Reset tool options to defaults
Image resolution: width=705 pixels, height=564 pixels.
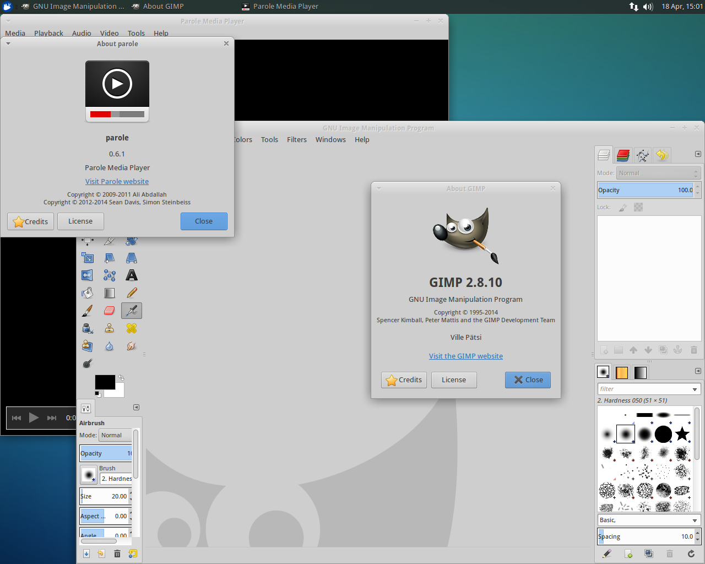pos(133,554)
